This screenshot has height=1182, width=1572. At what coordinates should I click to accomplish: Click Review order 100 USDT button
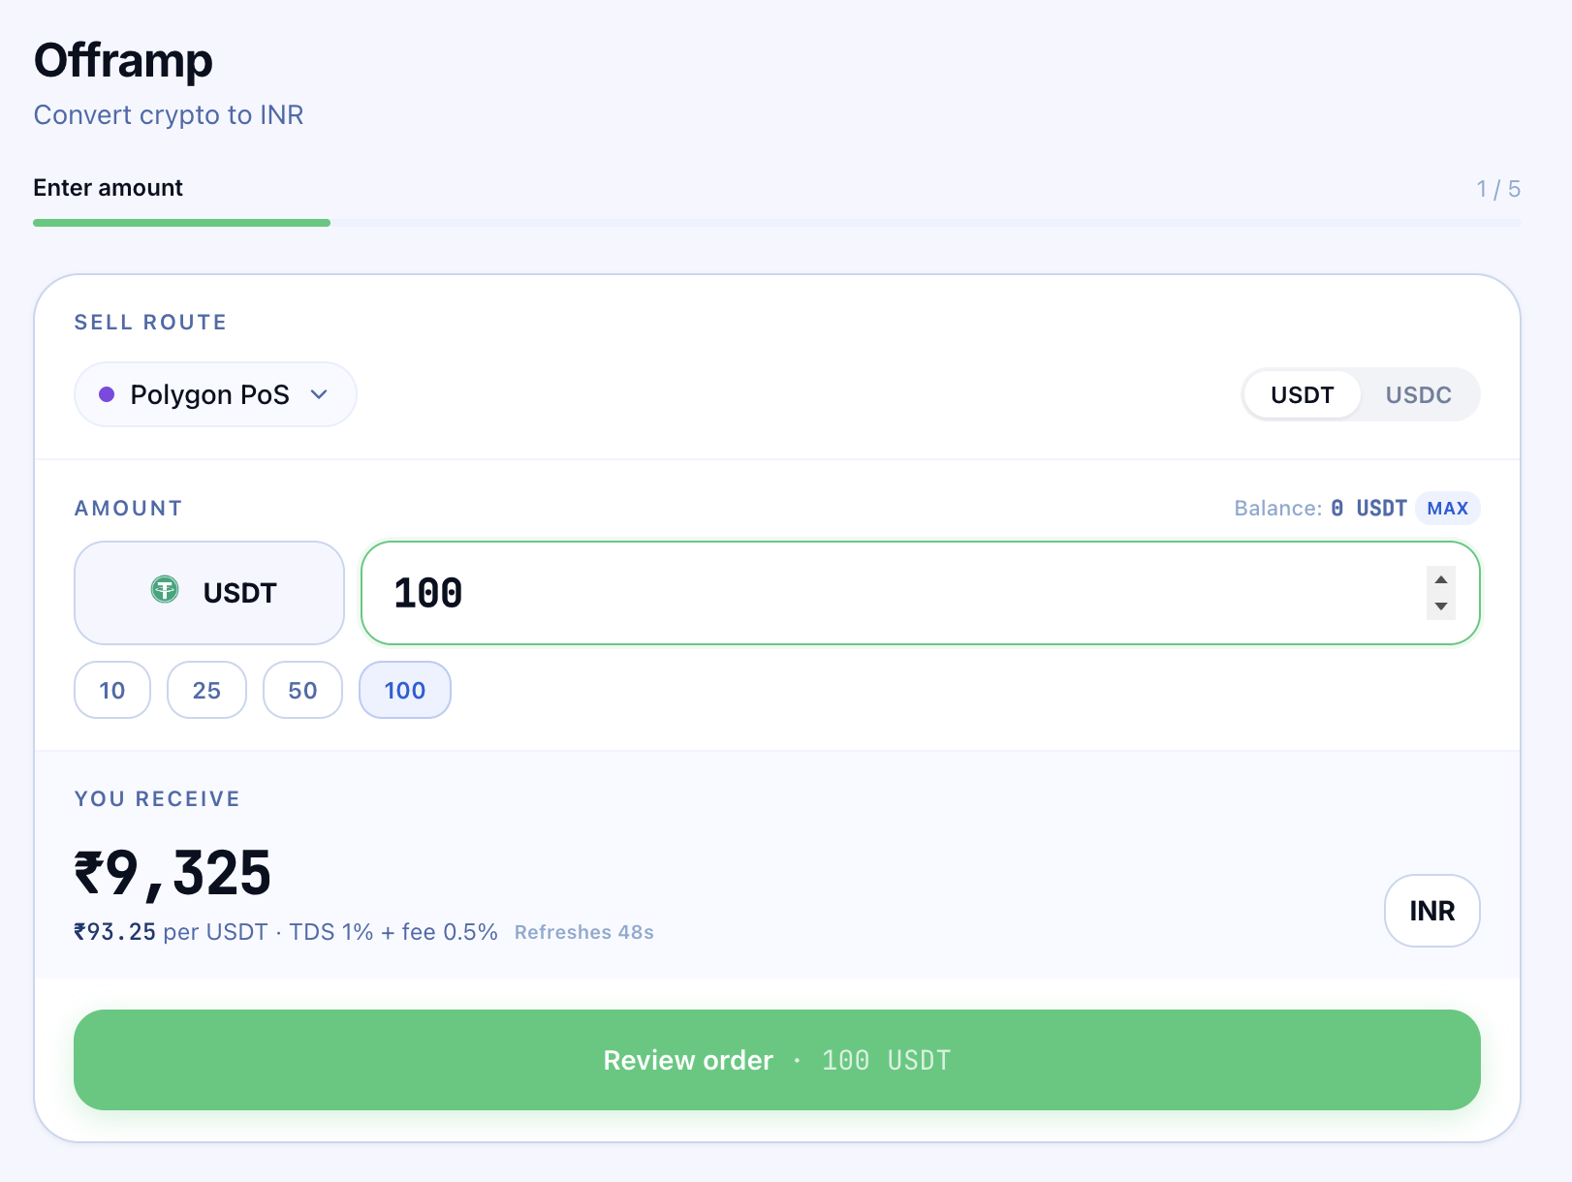point(776,1060)
